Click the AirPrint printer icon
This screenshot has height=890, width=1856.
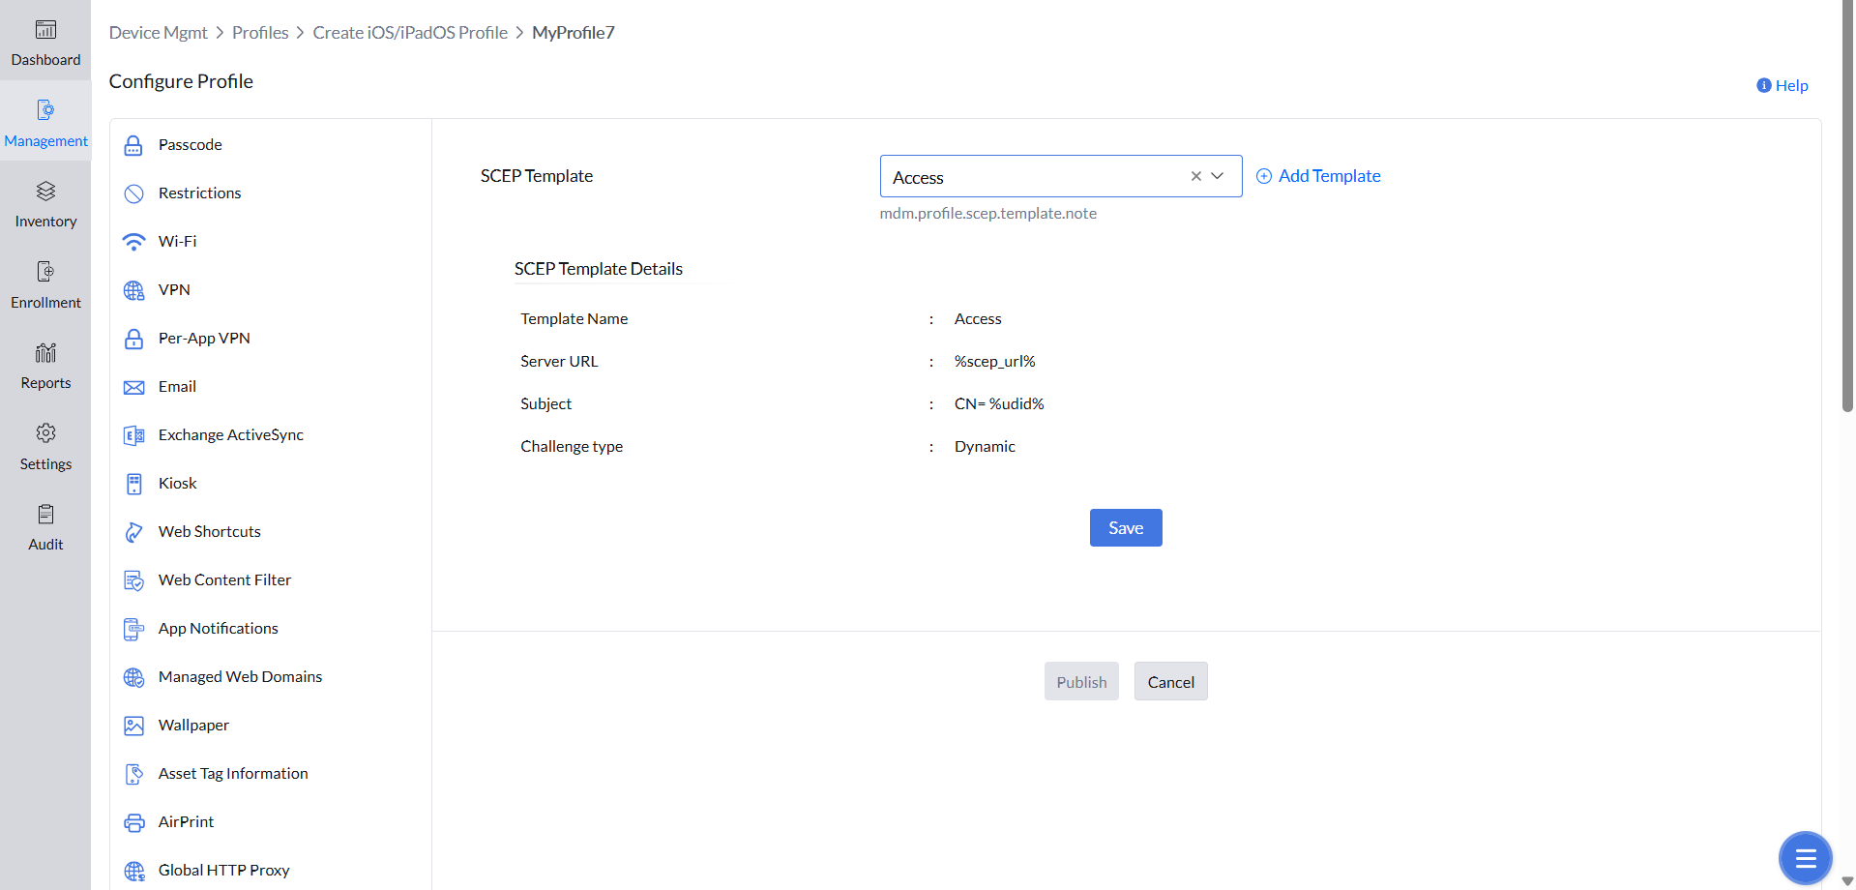133,821
